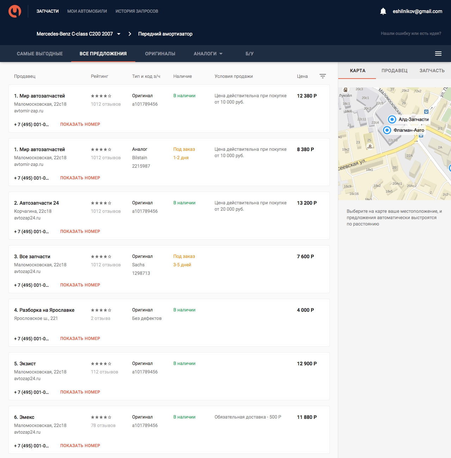Click the 4 000 Р price
Image resolution: width=451 pixels, height=458 pixels.
pyautogui.click(x=305, y=310)
